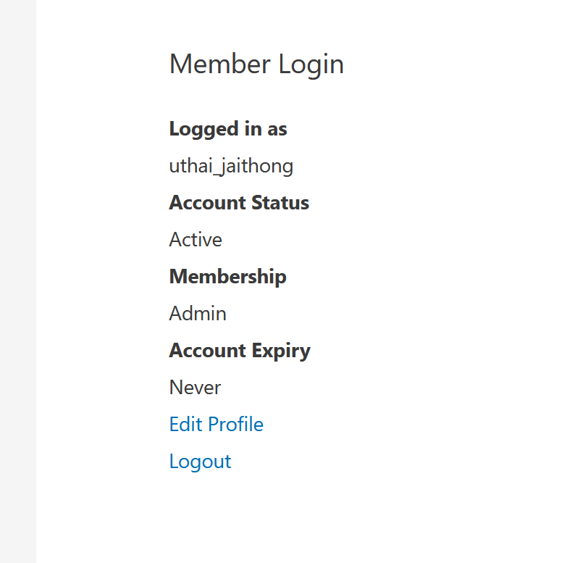Viewport: 567px width, 563px height.
Task: Click the Member Login heading
Action: pos(256,64)
